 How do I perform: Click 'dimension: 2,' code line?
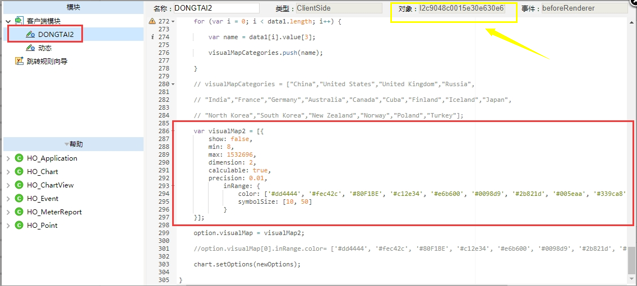(232, 163)
